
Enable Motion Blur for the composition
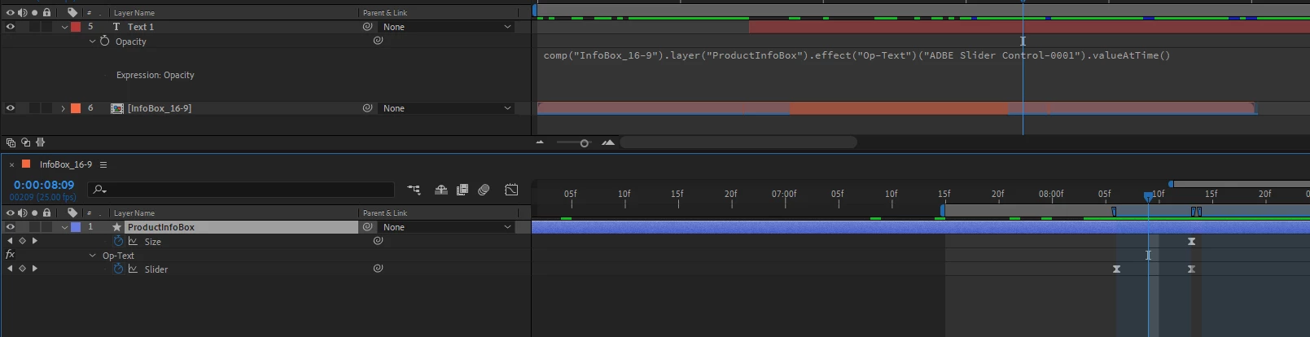(484, 190)
